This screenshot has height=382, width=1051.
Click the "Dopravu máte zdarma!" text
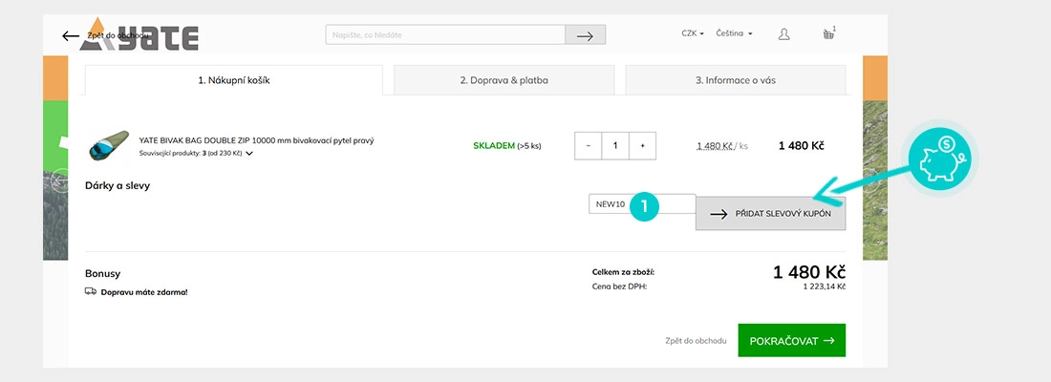click(x=144, y=292)
